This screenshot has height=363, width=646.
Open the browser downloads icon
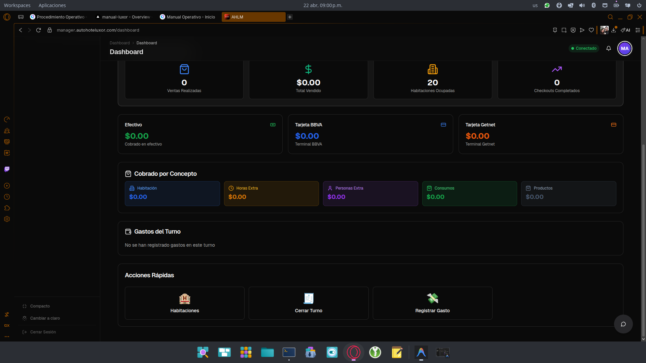[614, 30]
